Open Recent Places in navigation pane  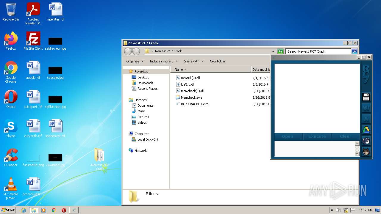pos(147,89)
